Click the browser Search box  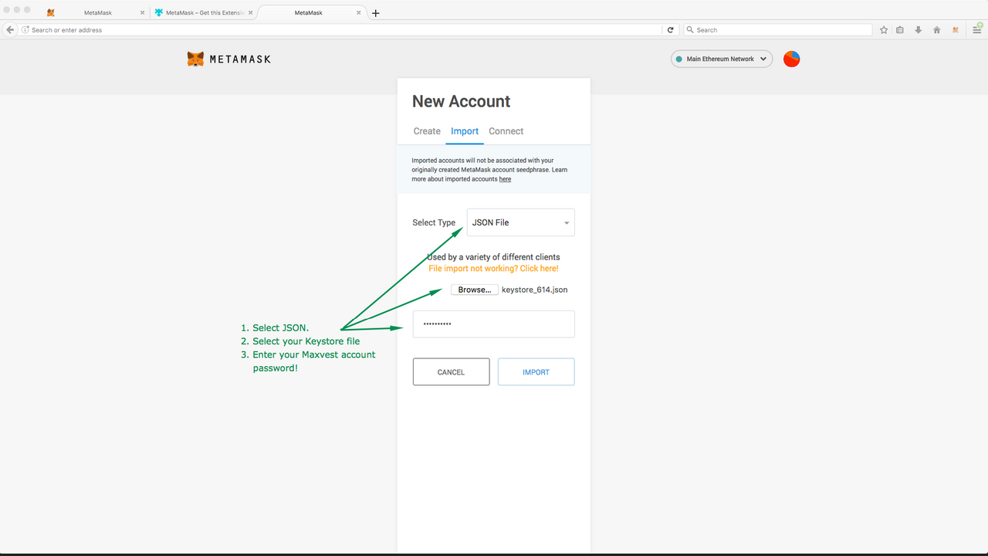click(778, 29)
